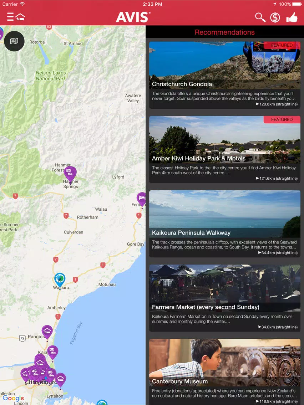Tap the Google logo on map
Image resolution: width=304 pixels, height=405 pixels.
coord(14,398)
